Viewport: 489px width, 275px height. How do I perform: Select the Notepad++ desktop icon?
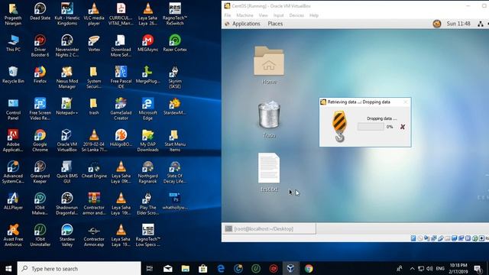66,106
